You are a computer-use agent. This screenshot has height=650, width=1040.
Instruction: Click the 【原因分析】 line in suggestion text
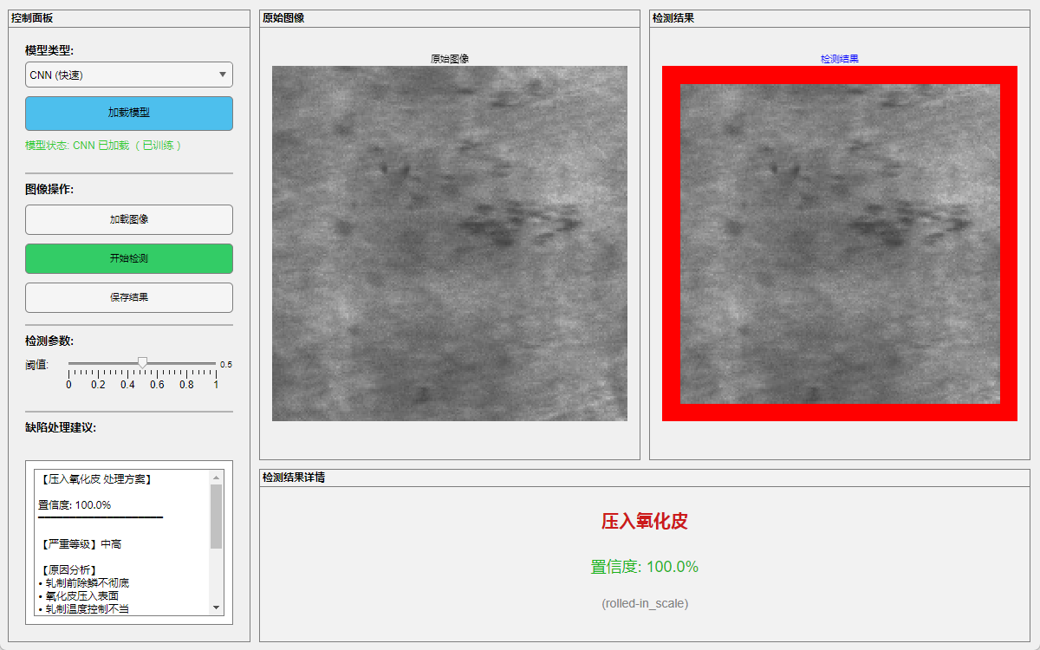[69, 569]
